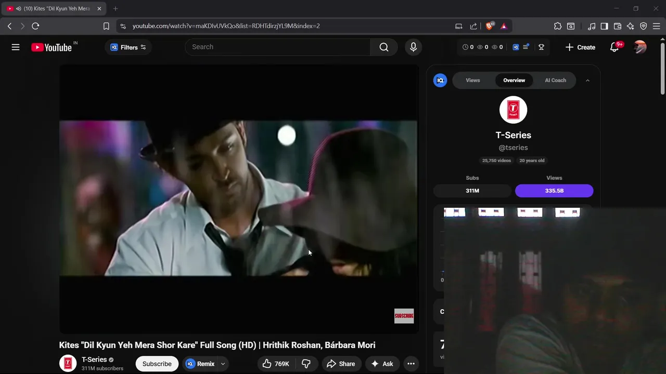Image resolution: width=666 pixels, height=374 pixels.
Task: Go back with the browser back arrow
Action: tap(9, 26)
